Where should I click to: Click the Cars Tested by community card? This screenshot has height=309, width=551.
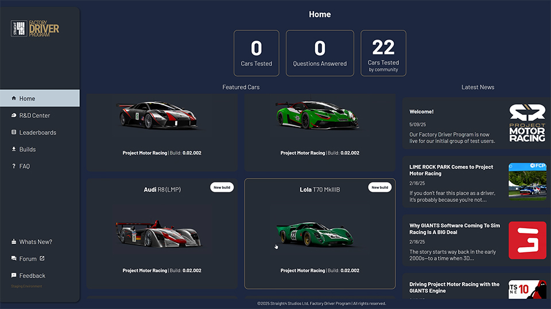point(383,53)
